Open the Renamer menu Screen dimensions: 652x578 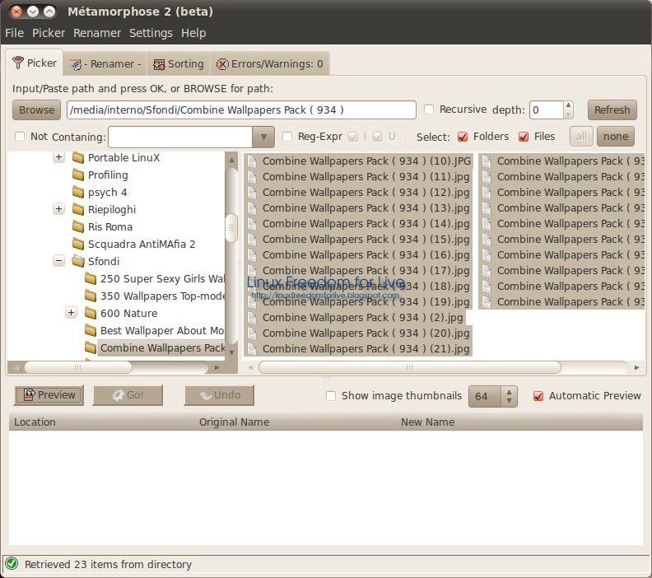pos(97,33)
